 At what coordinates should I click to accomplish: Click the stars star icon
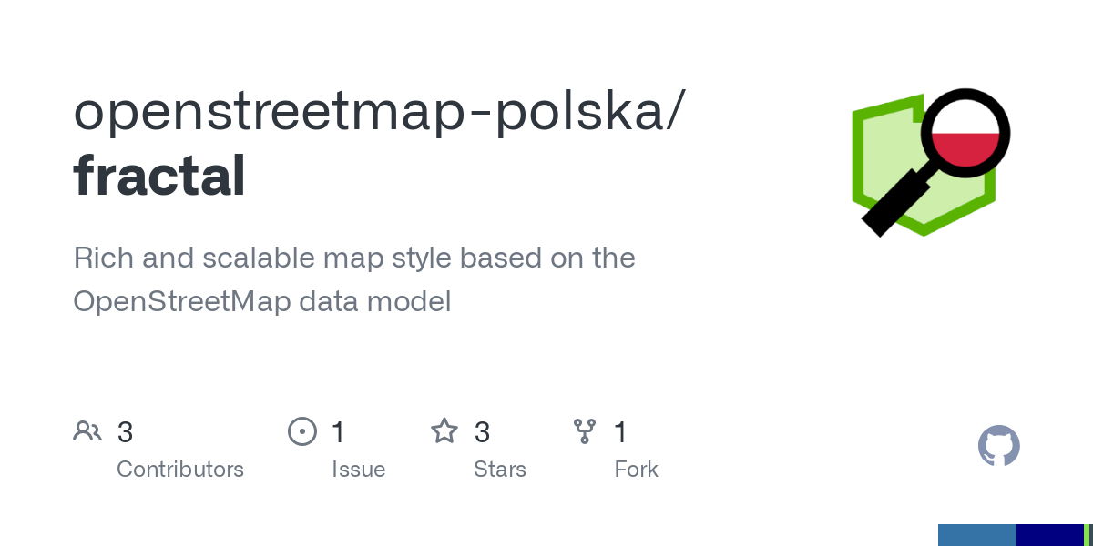(444, 431)
